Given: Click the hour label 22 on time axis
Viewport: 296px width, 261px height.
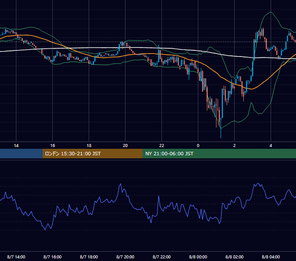Looking at the screenshot, I should (x=161, y=146).
